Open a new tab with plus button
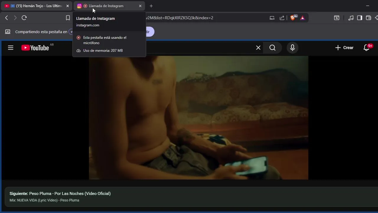Image resolution: width=378 pixels, height=213 pixels. coord(151,6)
